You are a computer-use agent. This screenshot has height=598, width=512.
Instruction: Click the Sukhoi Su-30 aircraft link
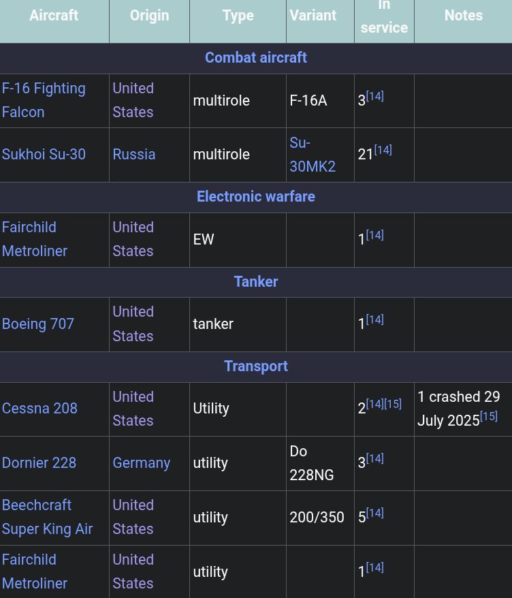(44, 155)
